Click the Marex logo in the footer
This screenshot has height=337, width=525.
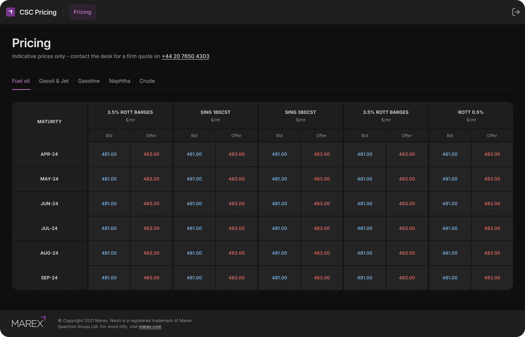coord(29,322)
